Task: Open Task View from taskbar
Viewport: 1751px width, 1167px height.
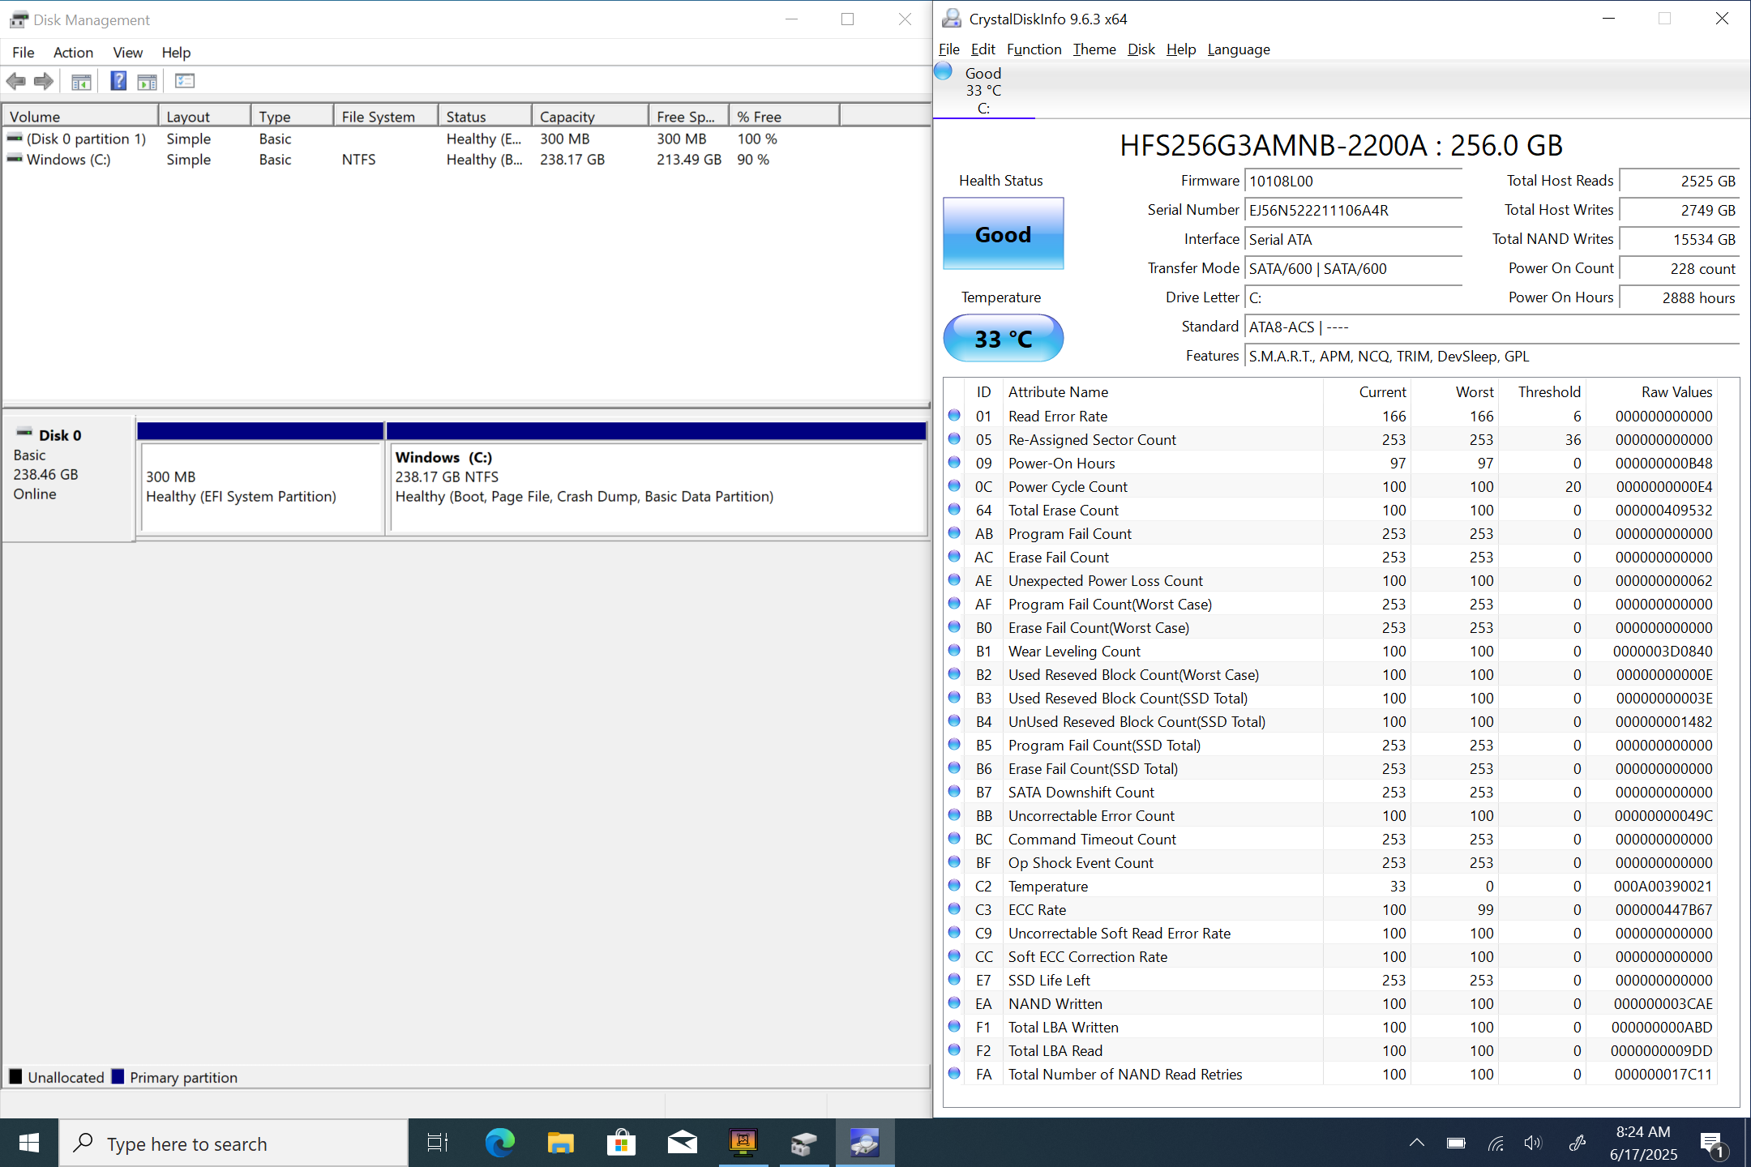Action: click(x=437, y=1143)
